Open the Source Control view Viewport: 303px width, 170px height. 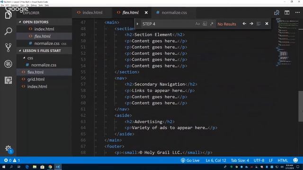[8, 47]
